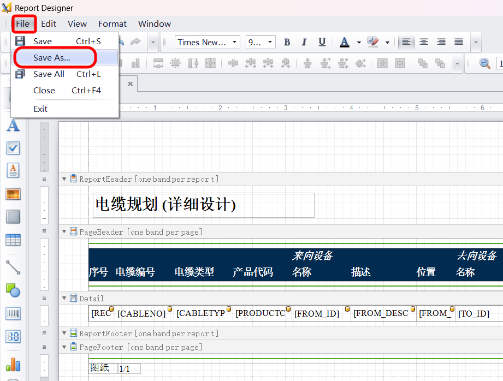This screenshot has height=381, width=503.
Task: Choose the Line drawing tool
Action: [13, 267]
